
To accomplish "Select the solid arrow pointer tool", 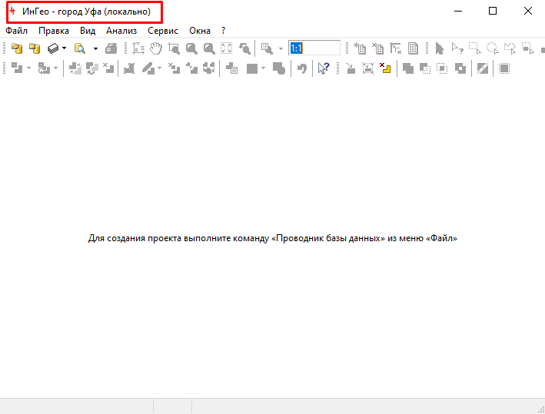I will pyautogui.click(x=440, y=48).
